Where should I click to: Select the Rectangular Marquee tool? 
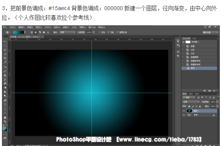pyautogui.click(x=5, y=46)
